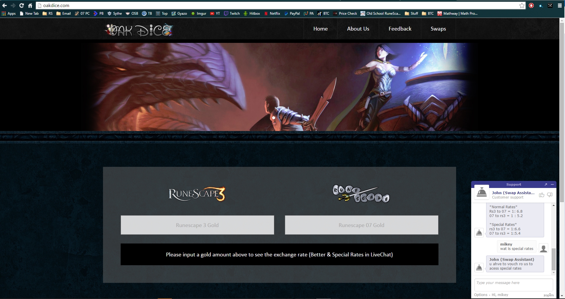Reload the page with refresh icon
Image resolution: width=565 pixels, height=299 pixels.
click(x=21, y=6)
